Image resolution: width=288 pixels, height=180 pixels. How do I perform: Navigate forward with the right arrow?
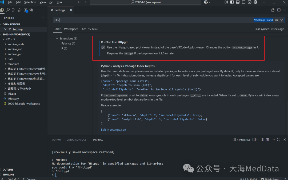(85, 2)
